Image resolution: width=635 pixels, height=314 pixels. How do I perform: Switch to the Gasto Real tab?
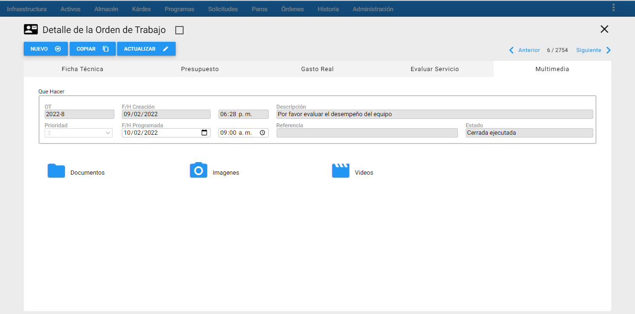[317, 69]
